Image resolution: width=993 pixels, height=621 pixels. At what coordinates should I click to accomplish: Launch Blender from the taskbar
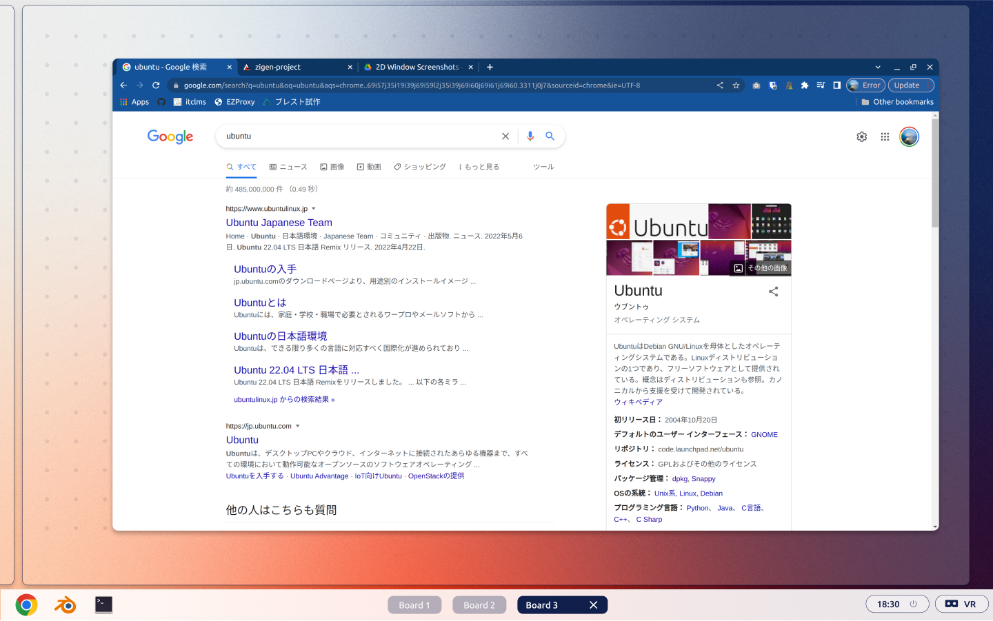click(x=66, y=605)
